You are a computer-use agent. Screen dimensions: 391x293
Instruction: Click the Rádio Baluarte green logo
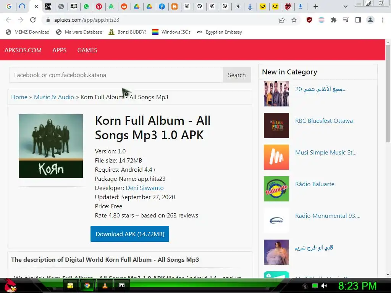(276, 188)
